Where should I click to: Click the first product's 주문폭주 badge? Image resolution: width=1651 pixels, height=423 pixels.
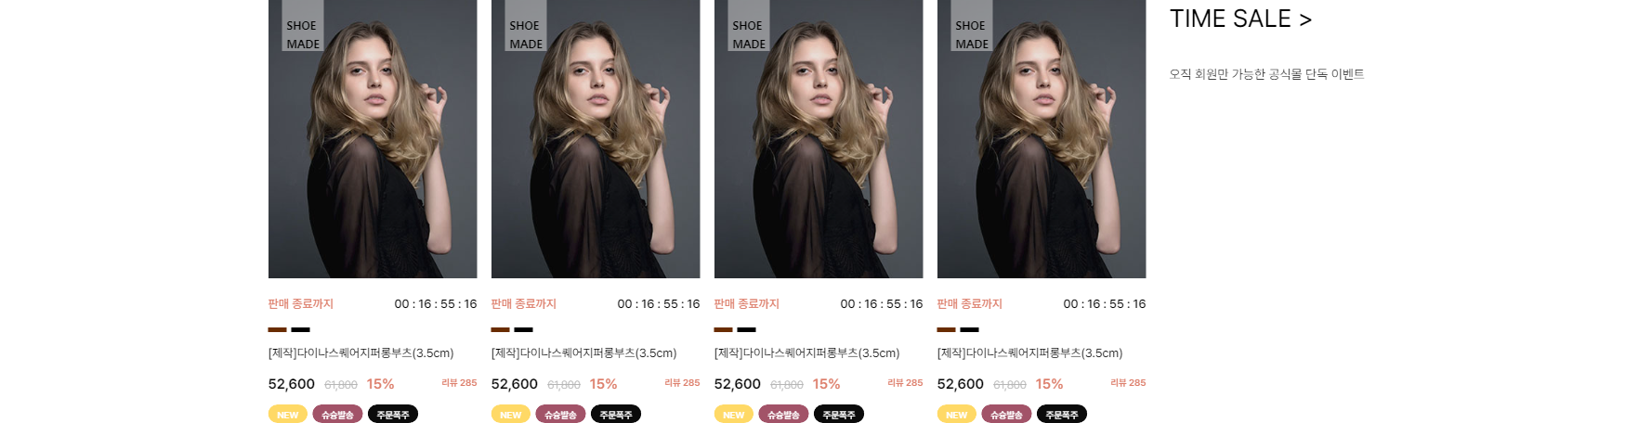tap(393, 414)
